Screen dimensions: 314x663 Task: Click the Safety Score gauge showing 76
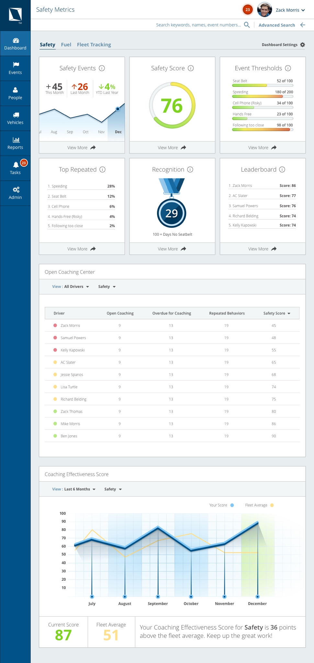click(x=172, y=105)
